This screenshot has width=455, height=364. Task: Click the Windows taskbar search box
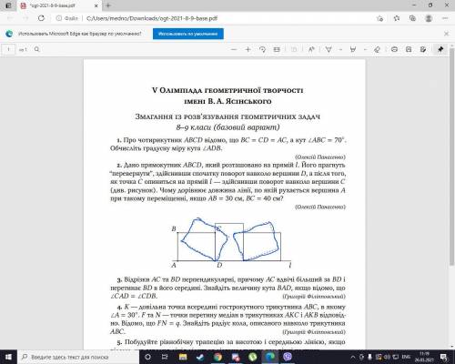(78, 357)
